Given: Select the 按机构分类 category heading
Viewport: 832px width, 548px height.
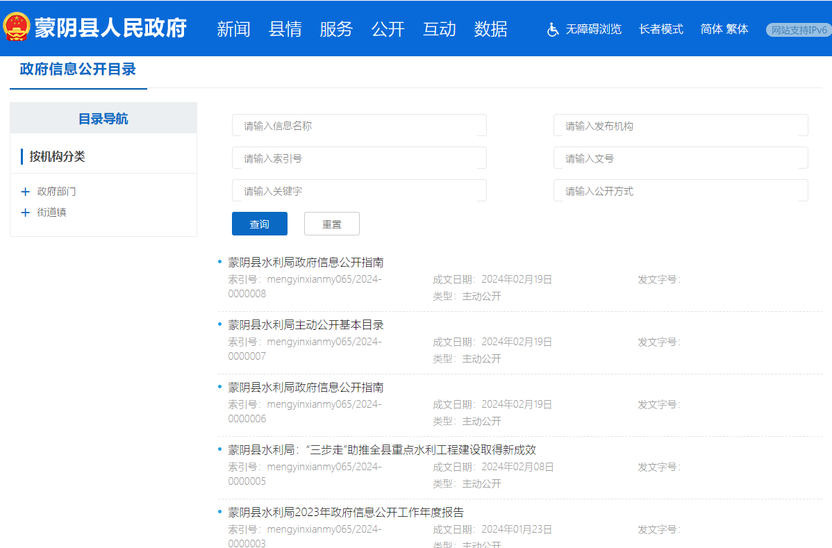Looking at the screenshot, I should tap(57, 157).
